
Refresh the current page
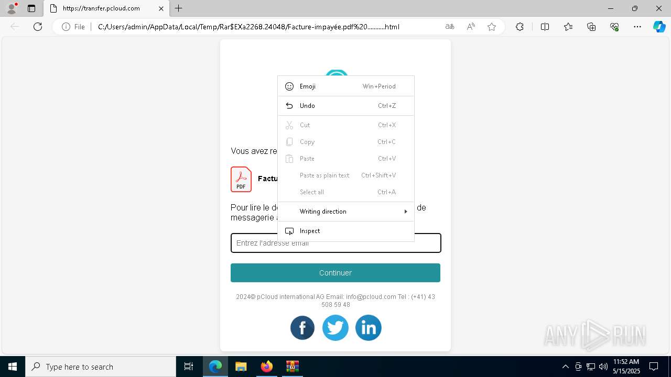pyautogui.click(x=38, y=27)
